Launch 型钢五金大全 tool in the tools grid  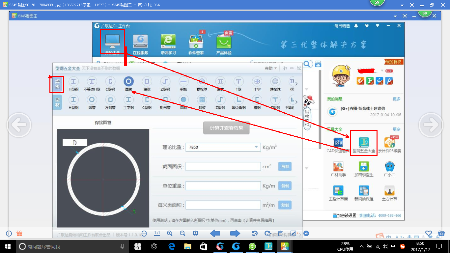coord(364,145)
